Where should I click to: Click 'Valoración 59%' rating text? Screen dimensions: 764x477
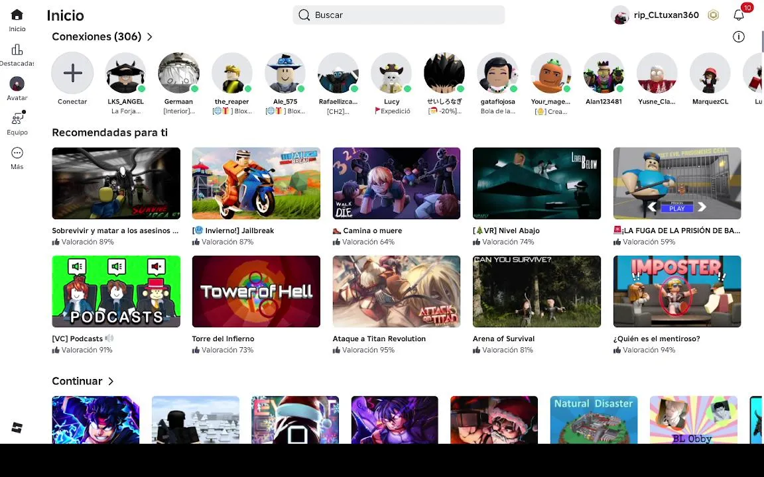click(x=649, y=242)
